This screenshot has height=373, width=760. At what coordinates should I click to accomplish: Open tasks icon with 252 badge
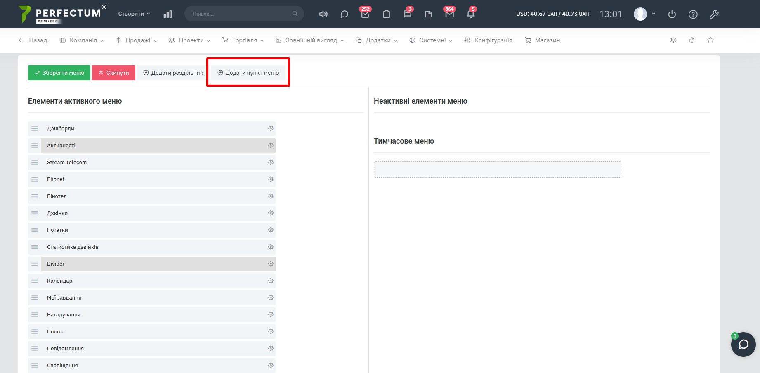tap(365, 14)
